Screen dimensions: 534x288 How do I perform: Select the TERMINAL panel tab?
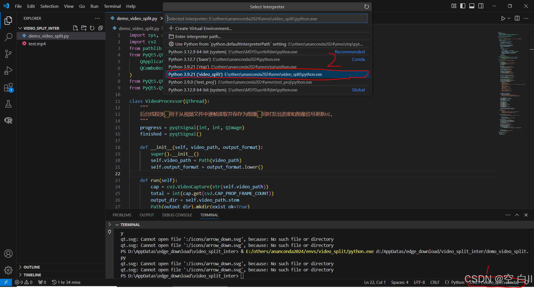pyautogui.click(x=209, y=215)
